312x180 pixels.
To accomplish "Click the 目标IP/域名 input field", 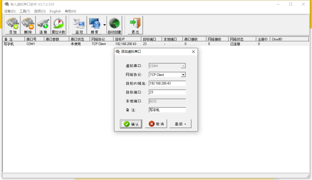I will (167, 83).
